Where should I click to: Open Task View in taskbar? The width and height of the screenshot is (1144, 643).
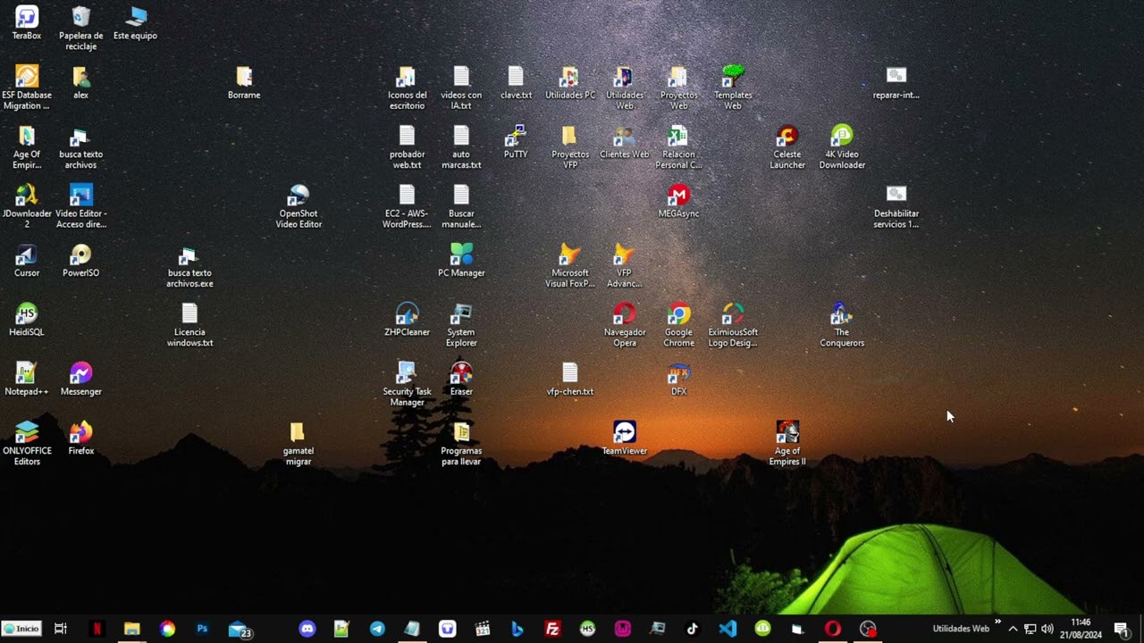click(61, 629)
